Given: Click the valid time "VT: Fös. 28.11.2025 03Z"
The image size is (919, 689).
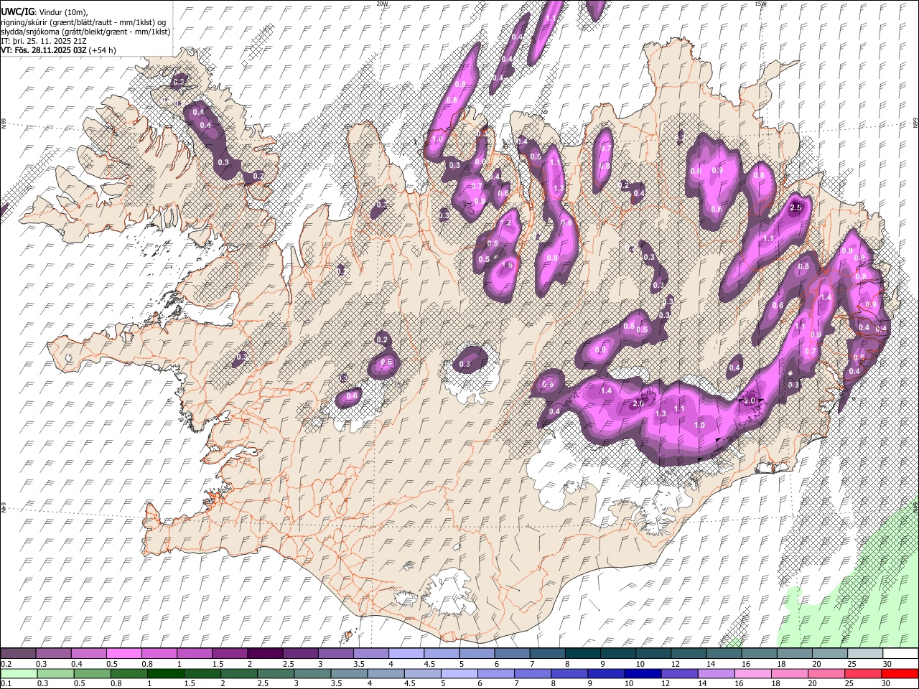Looking at the screenshot, I should pos(44,50).
